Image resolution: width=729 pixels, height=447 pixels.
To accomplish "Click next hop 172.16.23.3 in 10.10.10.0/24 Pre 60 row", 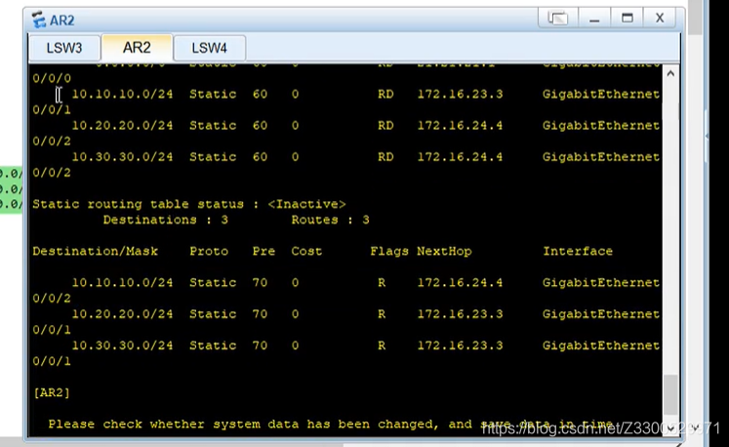I will pos(461,94).
